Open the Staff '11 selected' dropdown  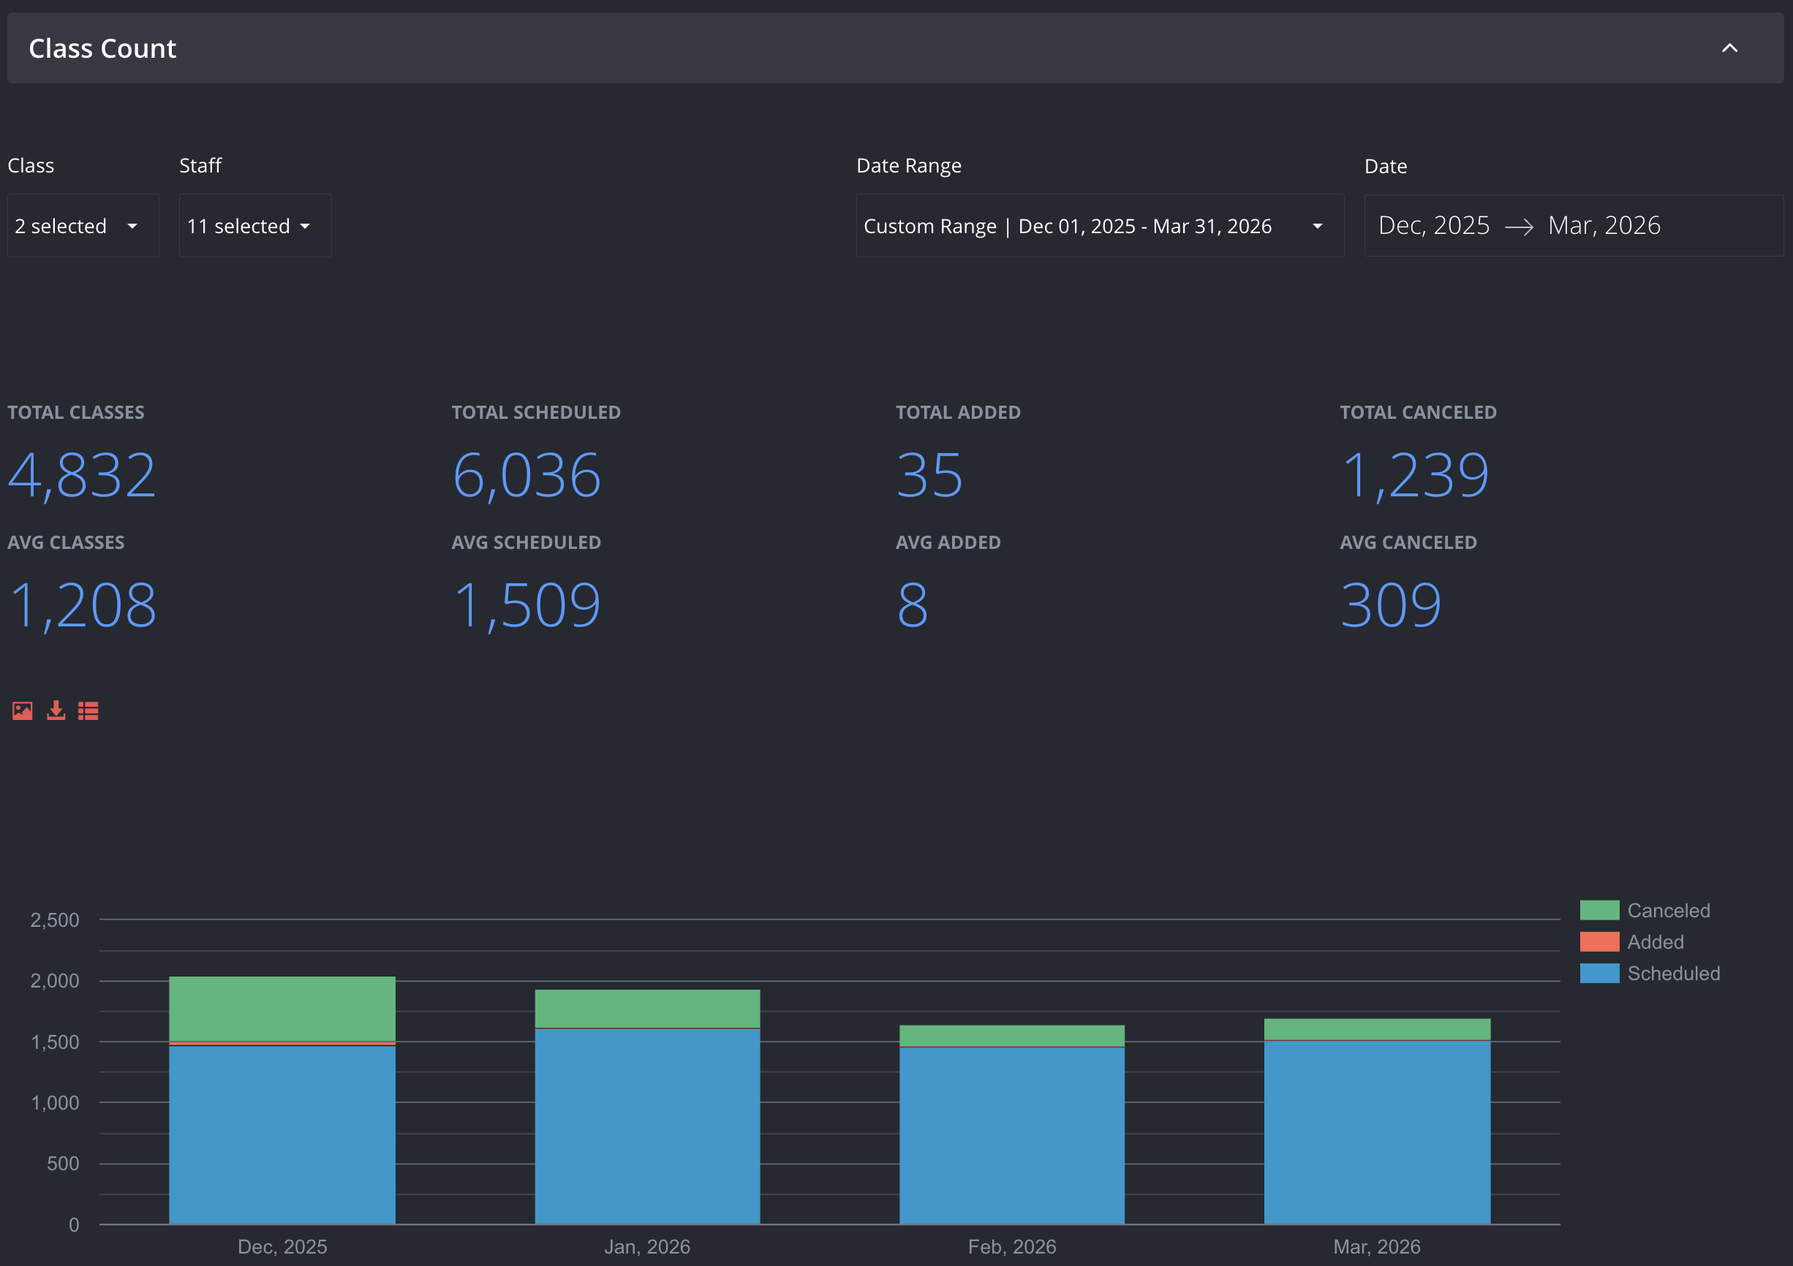(255, 226)
